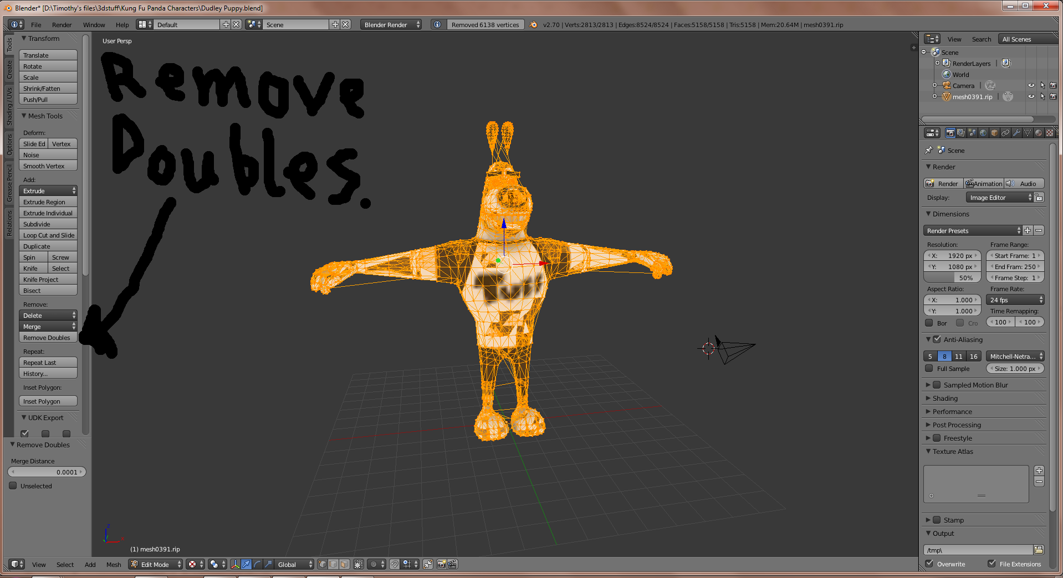Adjust the 50% resolution percentage slider
The height and width of the screenshot is (578, 1063).
[952, 278]
